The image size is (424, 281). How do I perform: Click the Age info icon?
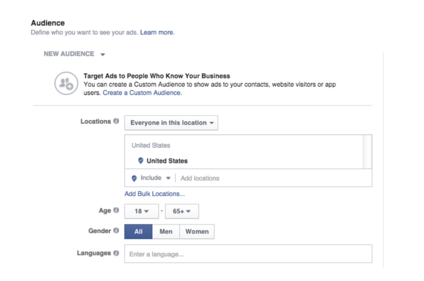pyautogui.click(x=116, y=211)
